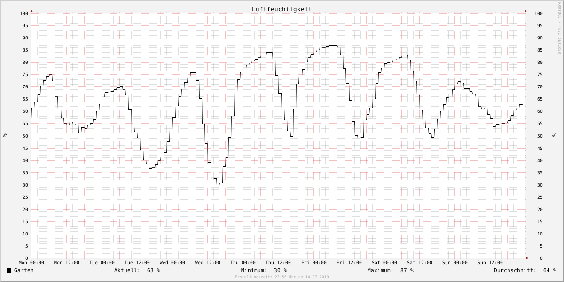The height and width of the screenshot is (282, 564).
Task: Click the Thu 00:00 time axis label
Action: point(243,263)
